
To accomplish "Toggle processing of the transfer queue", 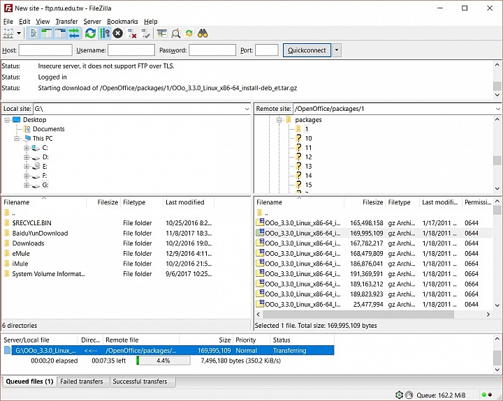I will coord(105,33).
